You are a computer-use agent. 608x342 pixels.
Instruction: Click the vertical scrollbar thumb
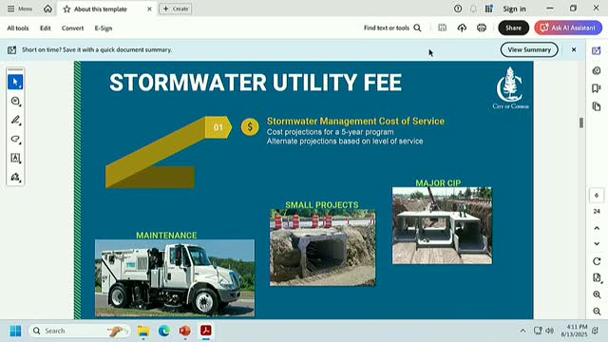click(580, 123)
